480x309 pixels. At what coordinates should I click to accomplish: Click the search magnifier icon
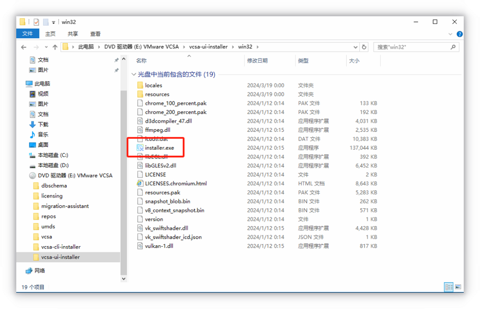(453, 47)
